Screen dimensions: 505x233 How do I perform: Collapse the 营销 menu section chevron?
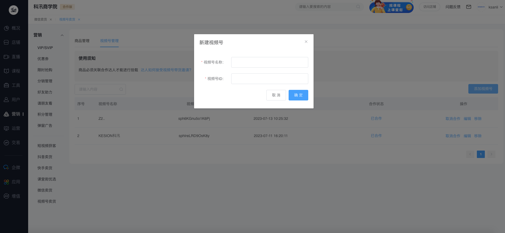tap(62, 35)
